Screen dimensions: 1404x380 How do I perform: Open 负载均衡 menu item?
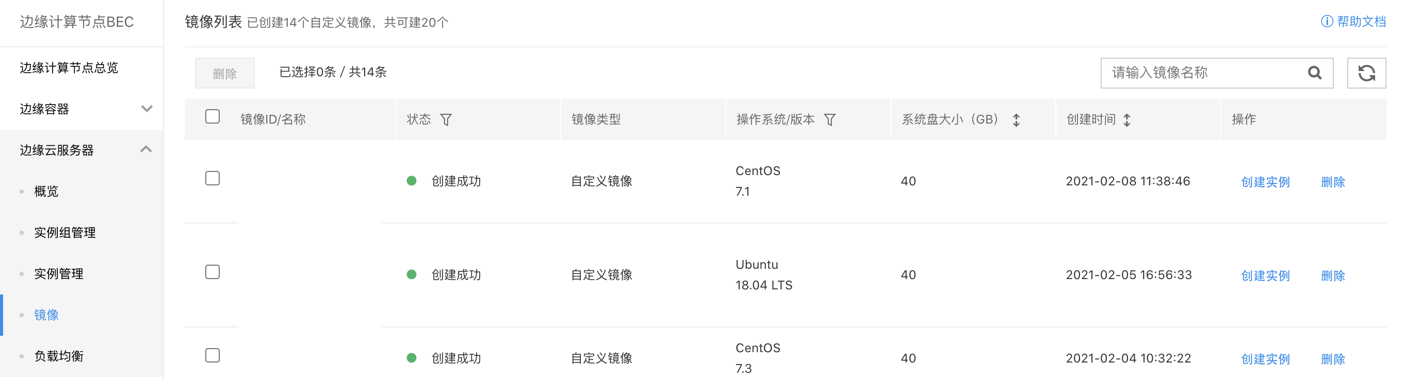(x=59, y=355)
